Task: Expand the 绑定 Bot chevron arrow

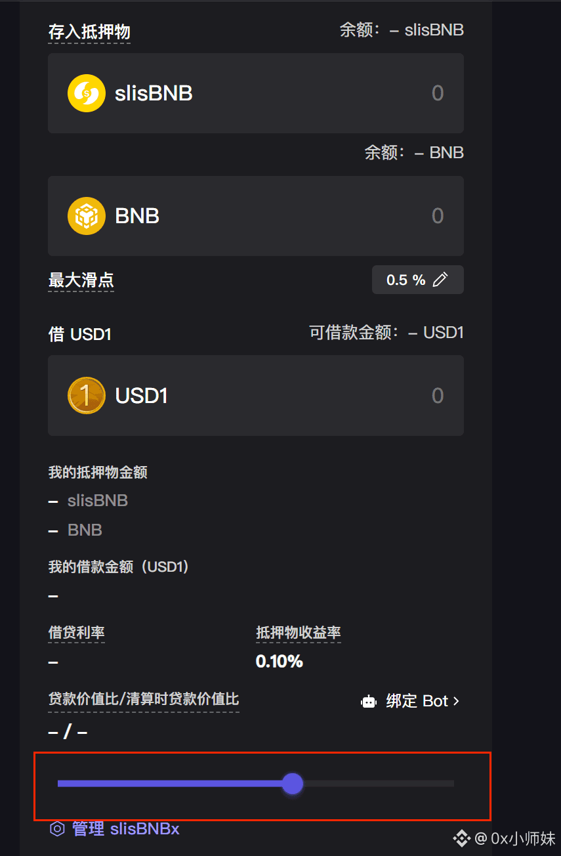Action: (x=457, y=701)
